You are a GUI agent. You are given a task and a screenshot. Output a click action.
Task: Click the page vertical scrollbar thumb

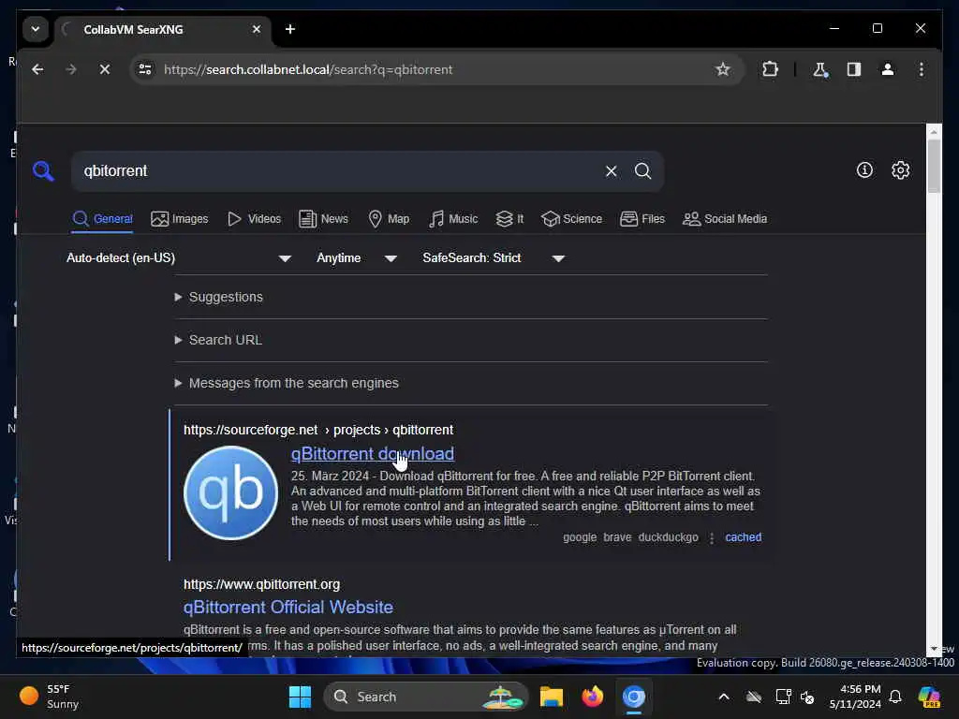(x=934, y=166)
